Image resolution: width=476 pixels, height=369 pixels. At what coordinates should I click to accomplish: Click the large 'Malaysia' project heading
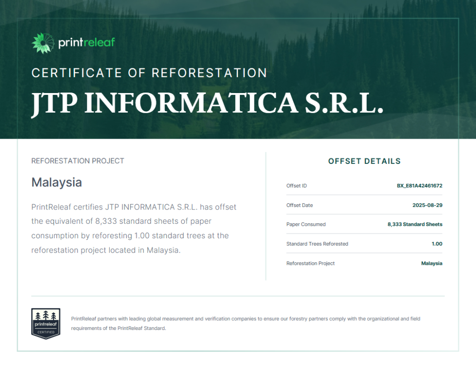click(x=57, y=182)
